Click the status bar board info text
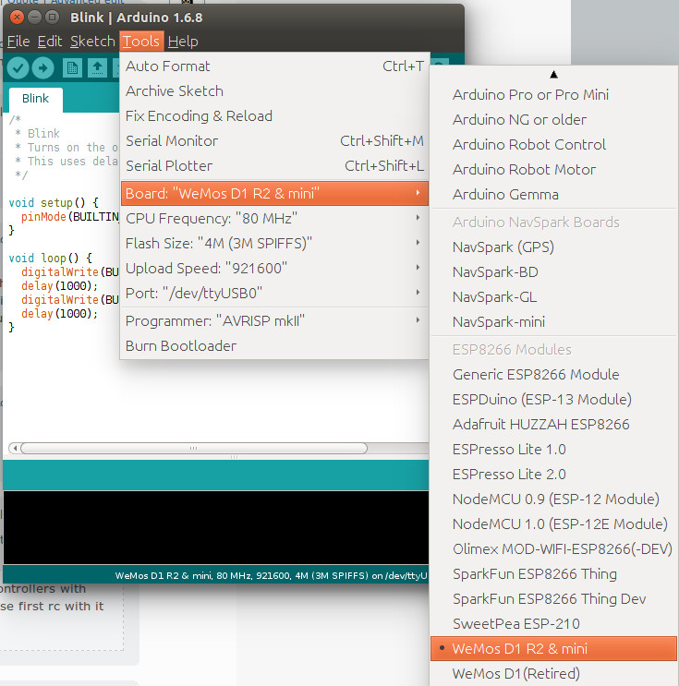 click(271, 576)
